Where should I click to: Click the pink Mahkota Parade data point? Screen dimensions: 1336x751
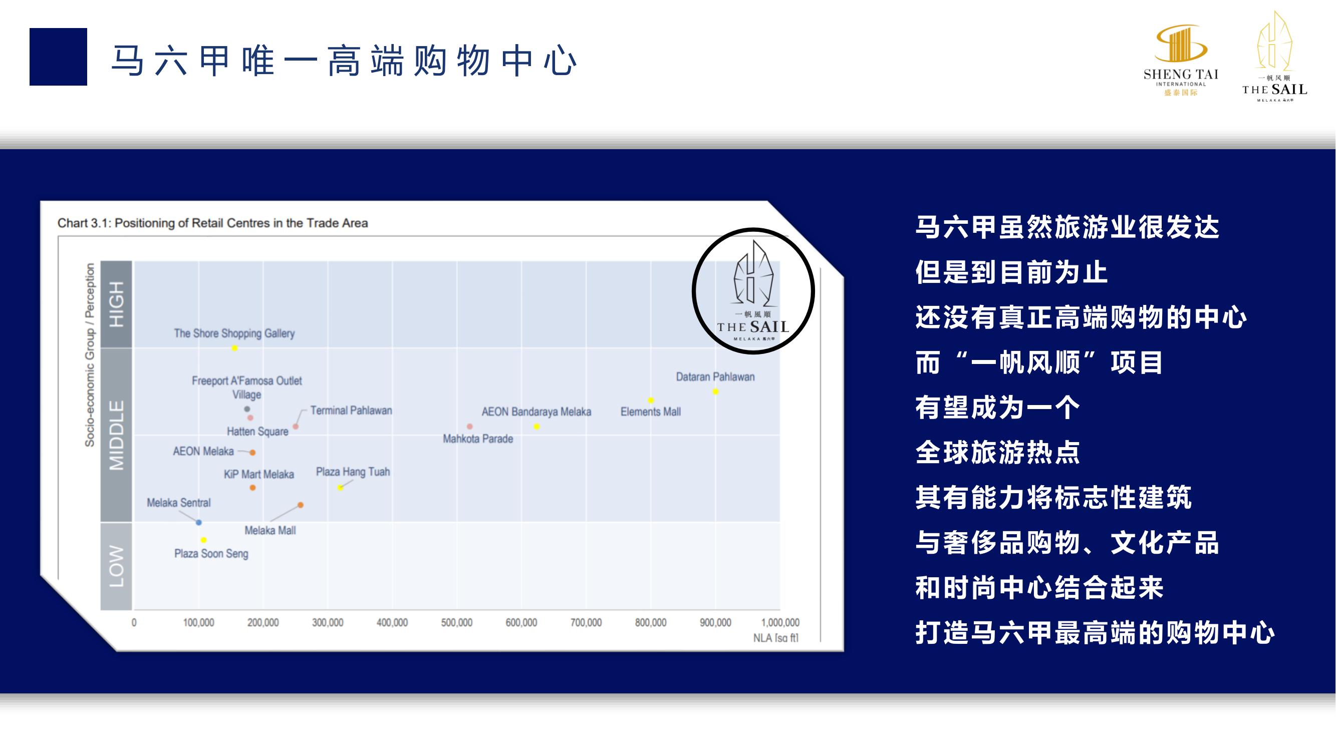tap(470, 427)
